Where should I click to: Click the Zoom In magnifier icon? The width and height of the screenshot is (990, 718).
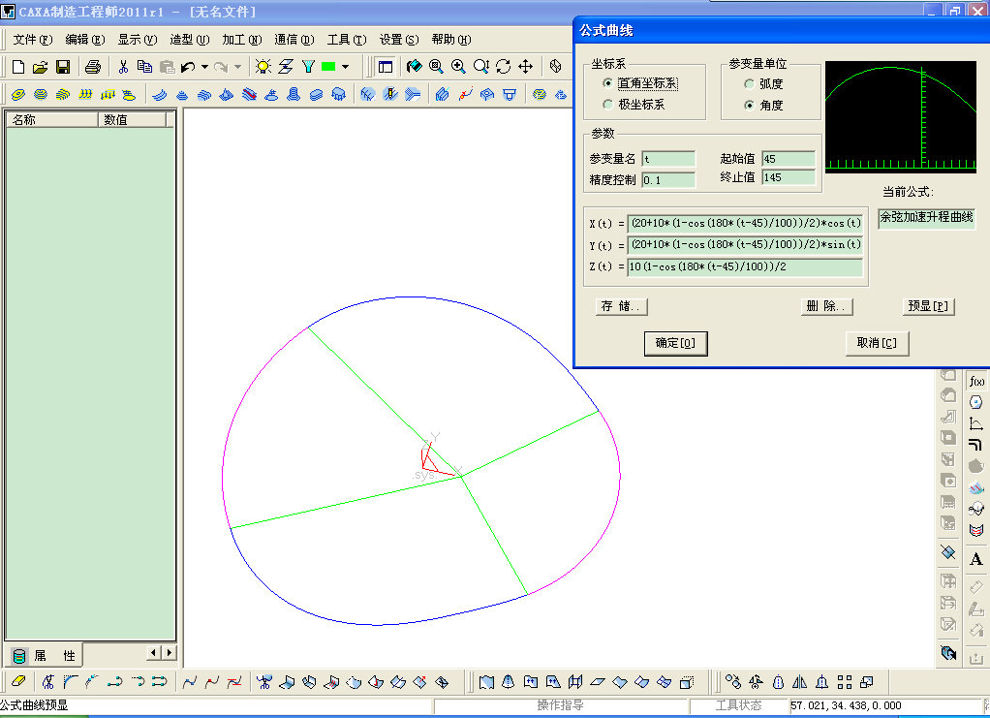(458, 66)
